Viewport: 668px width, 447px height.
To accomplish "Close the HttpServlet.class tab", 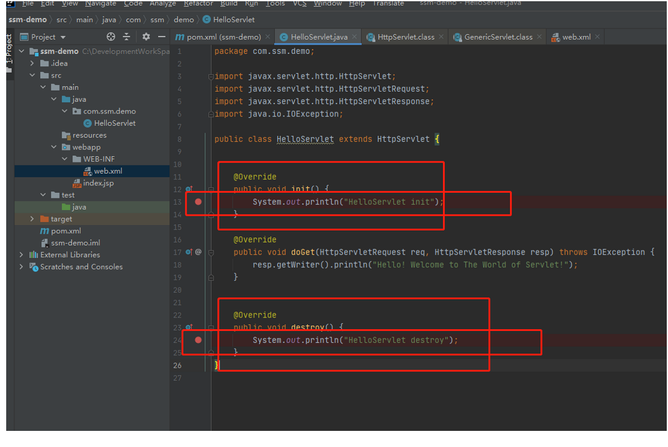I will pos(441,37).
